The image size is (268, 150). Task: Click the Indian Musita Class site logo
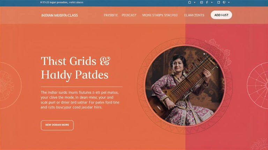(60, 15)
